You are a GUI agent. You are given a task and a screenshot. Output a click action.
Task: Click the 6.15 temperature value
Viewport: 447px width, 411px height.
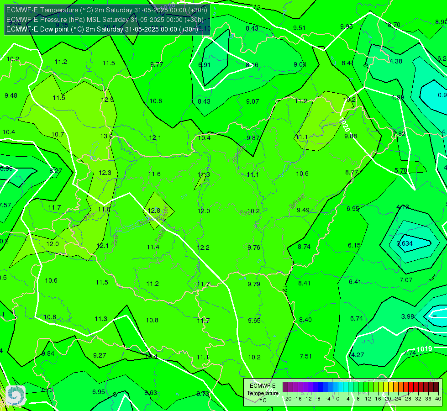[354, 245]
